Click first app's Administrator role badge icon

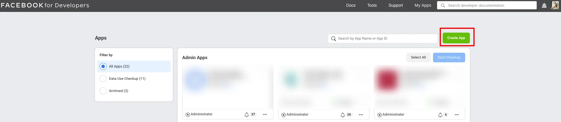[188, 115]
